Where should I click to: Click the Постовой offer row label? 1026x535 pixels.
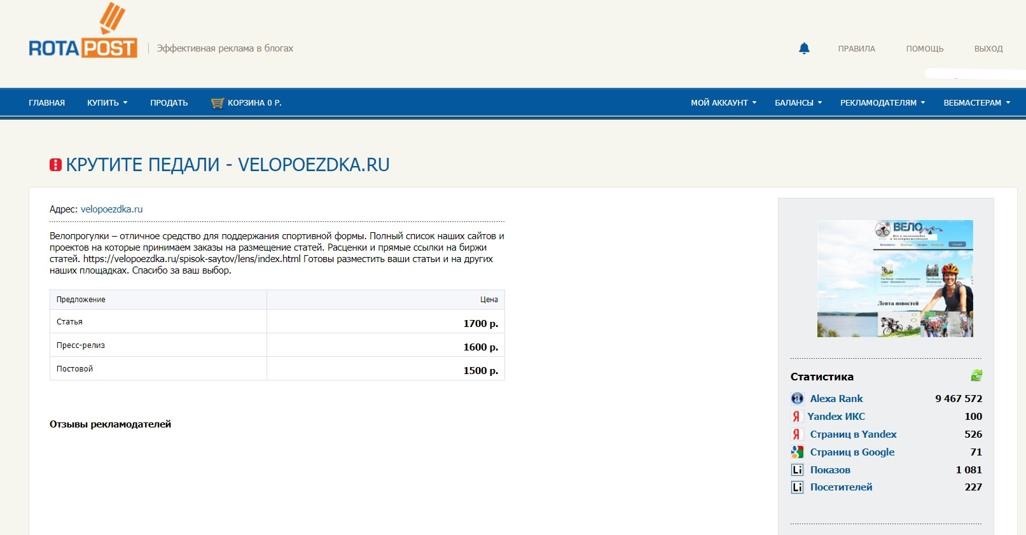click(74, 369)
